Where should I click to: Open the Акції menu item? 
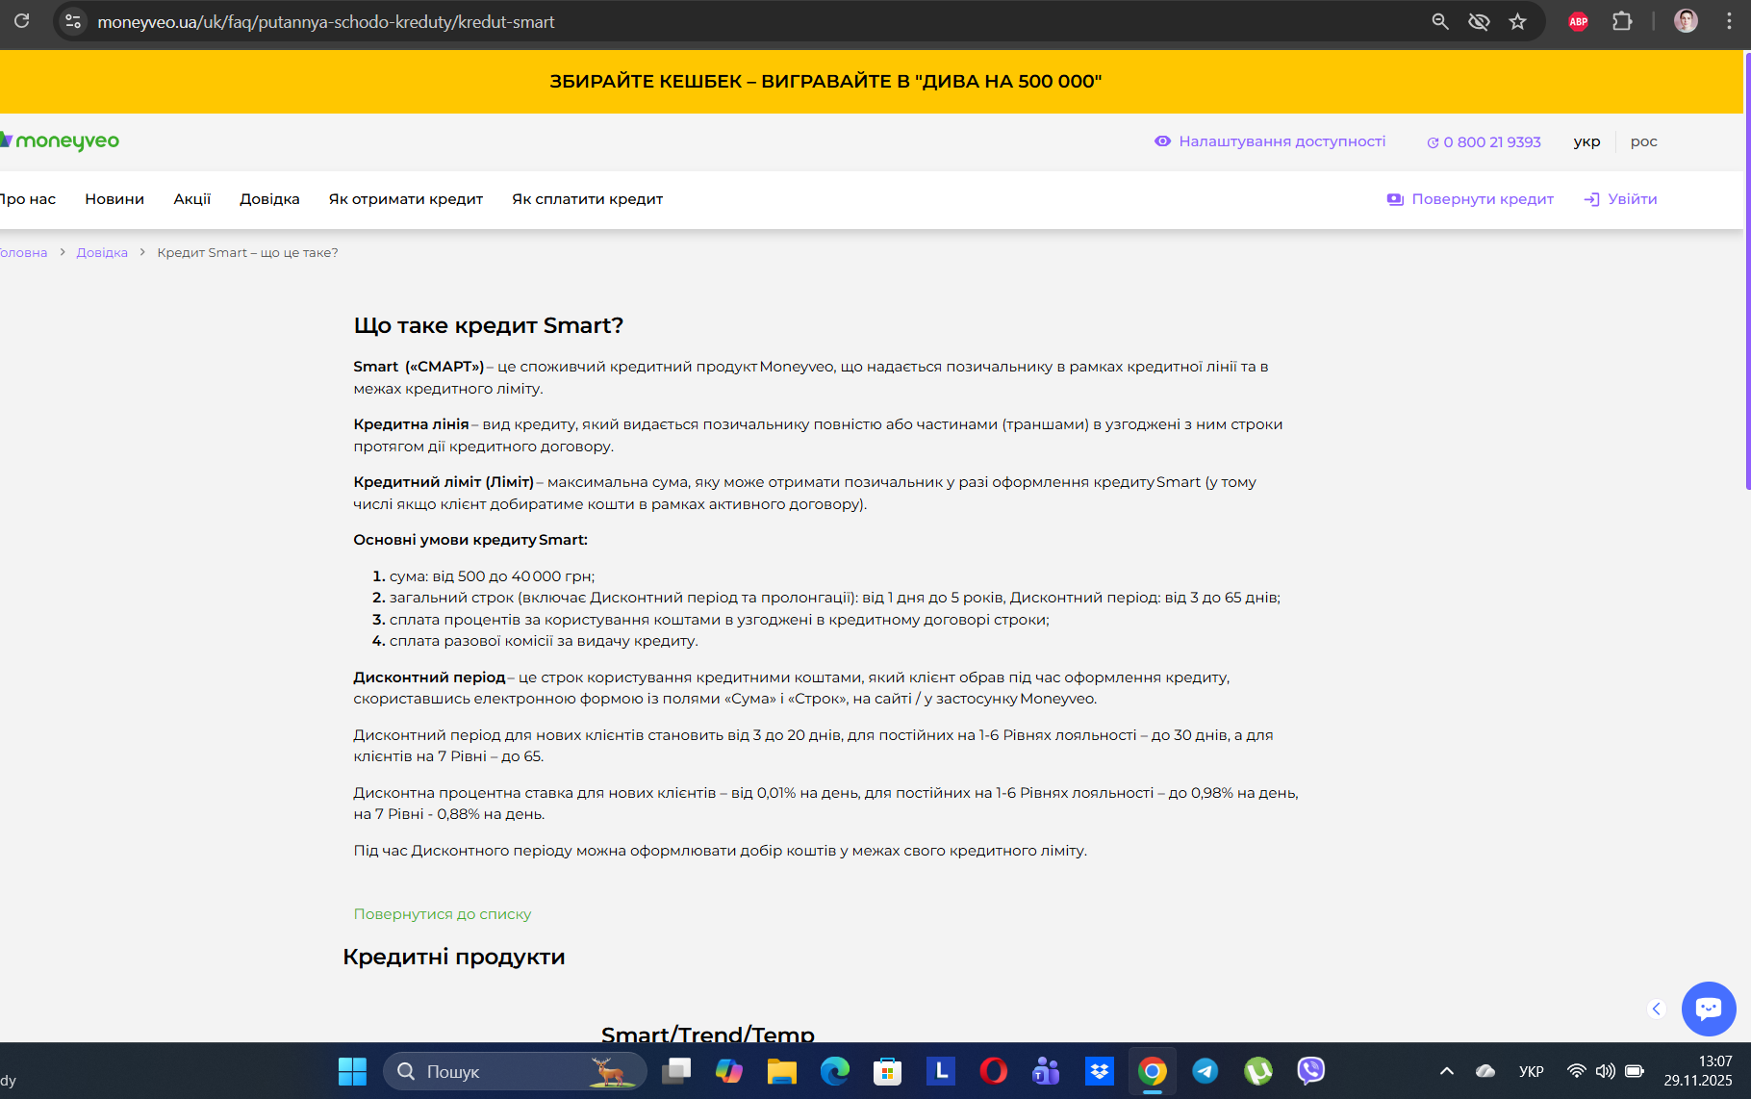191,199
